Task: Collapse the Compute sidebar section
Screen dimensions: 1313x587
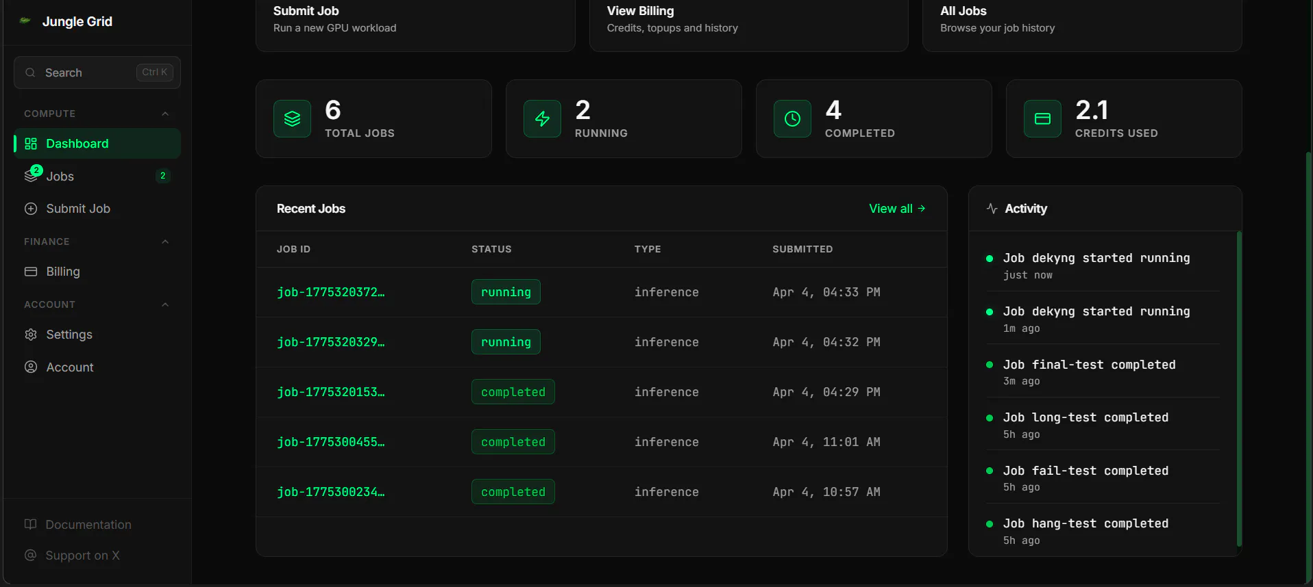Action: click(165, 114)
